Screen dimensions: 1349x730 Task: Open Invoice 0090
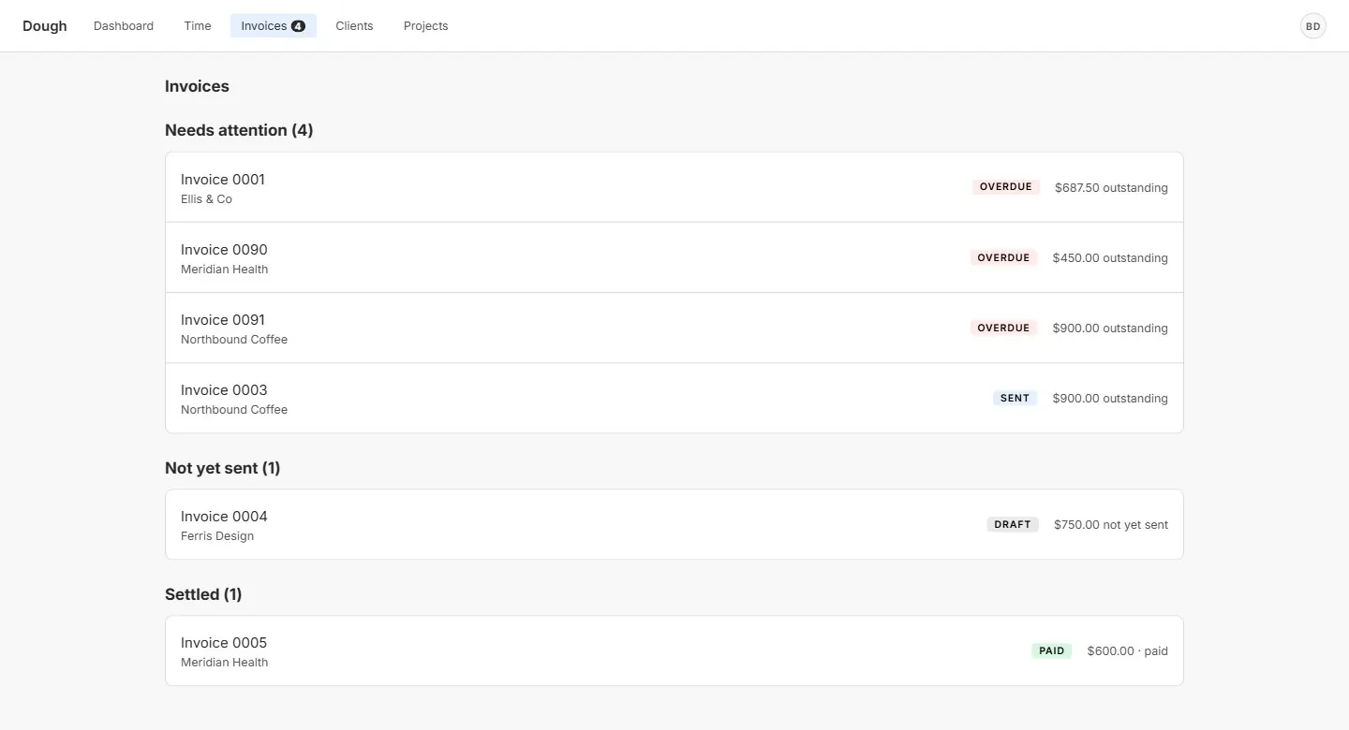(674, 257)
